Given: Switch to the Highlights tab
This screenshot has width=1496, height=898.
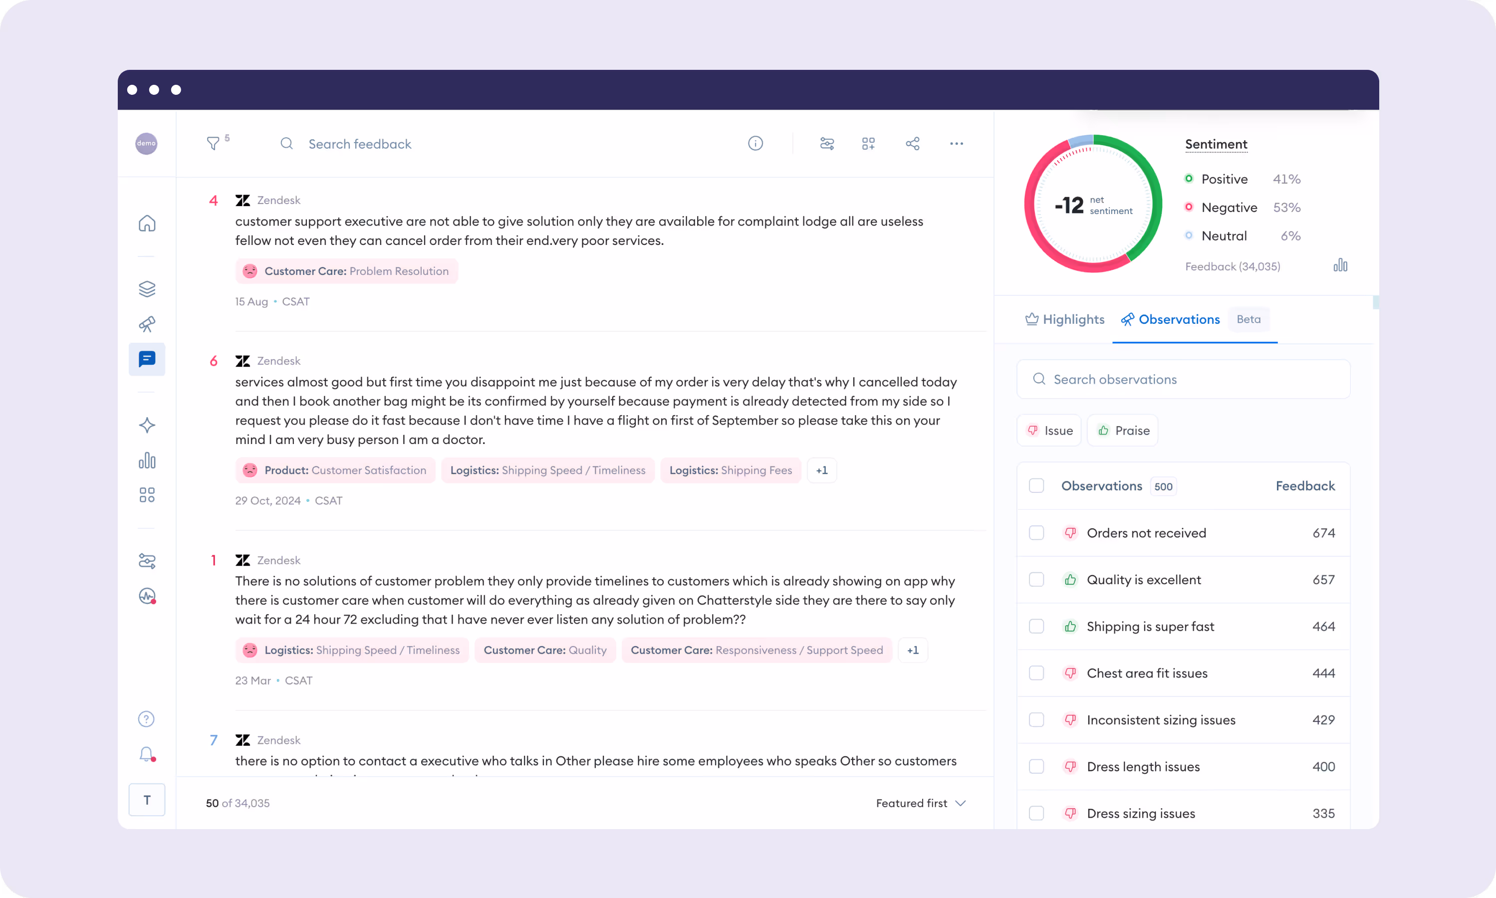Looking at the screenshot, I should (1065, 319).
